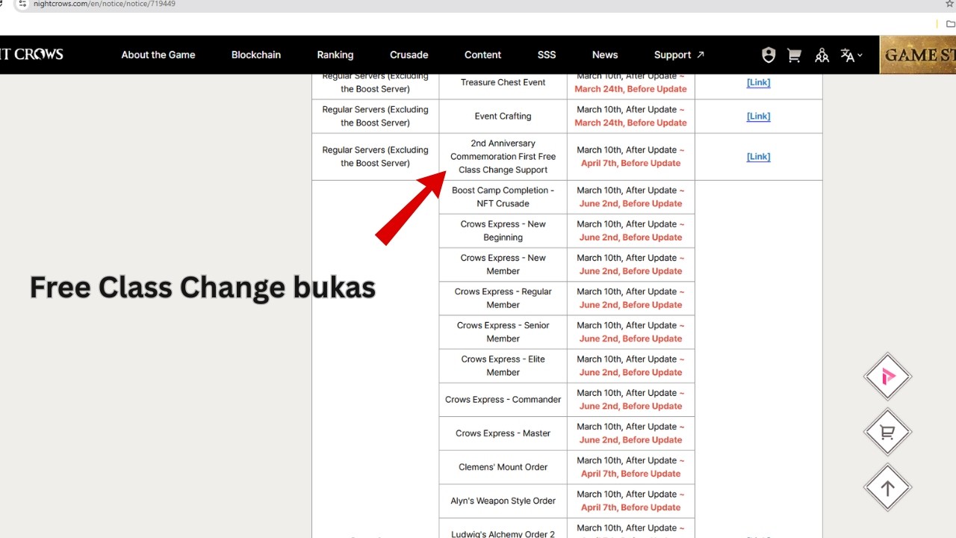Click the site info icon in the address bar
Image resolution: width=956 pixels, height=538 pixels.
[22, 4]
